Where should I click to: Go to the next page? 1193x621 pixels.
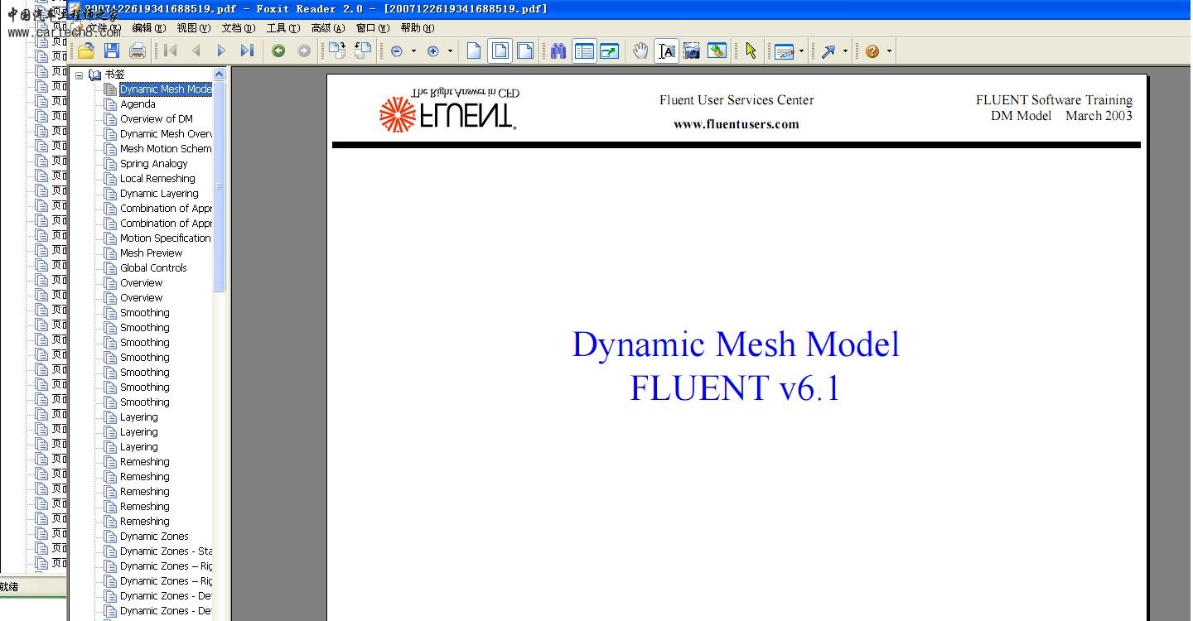(x=221, y=51)
